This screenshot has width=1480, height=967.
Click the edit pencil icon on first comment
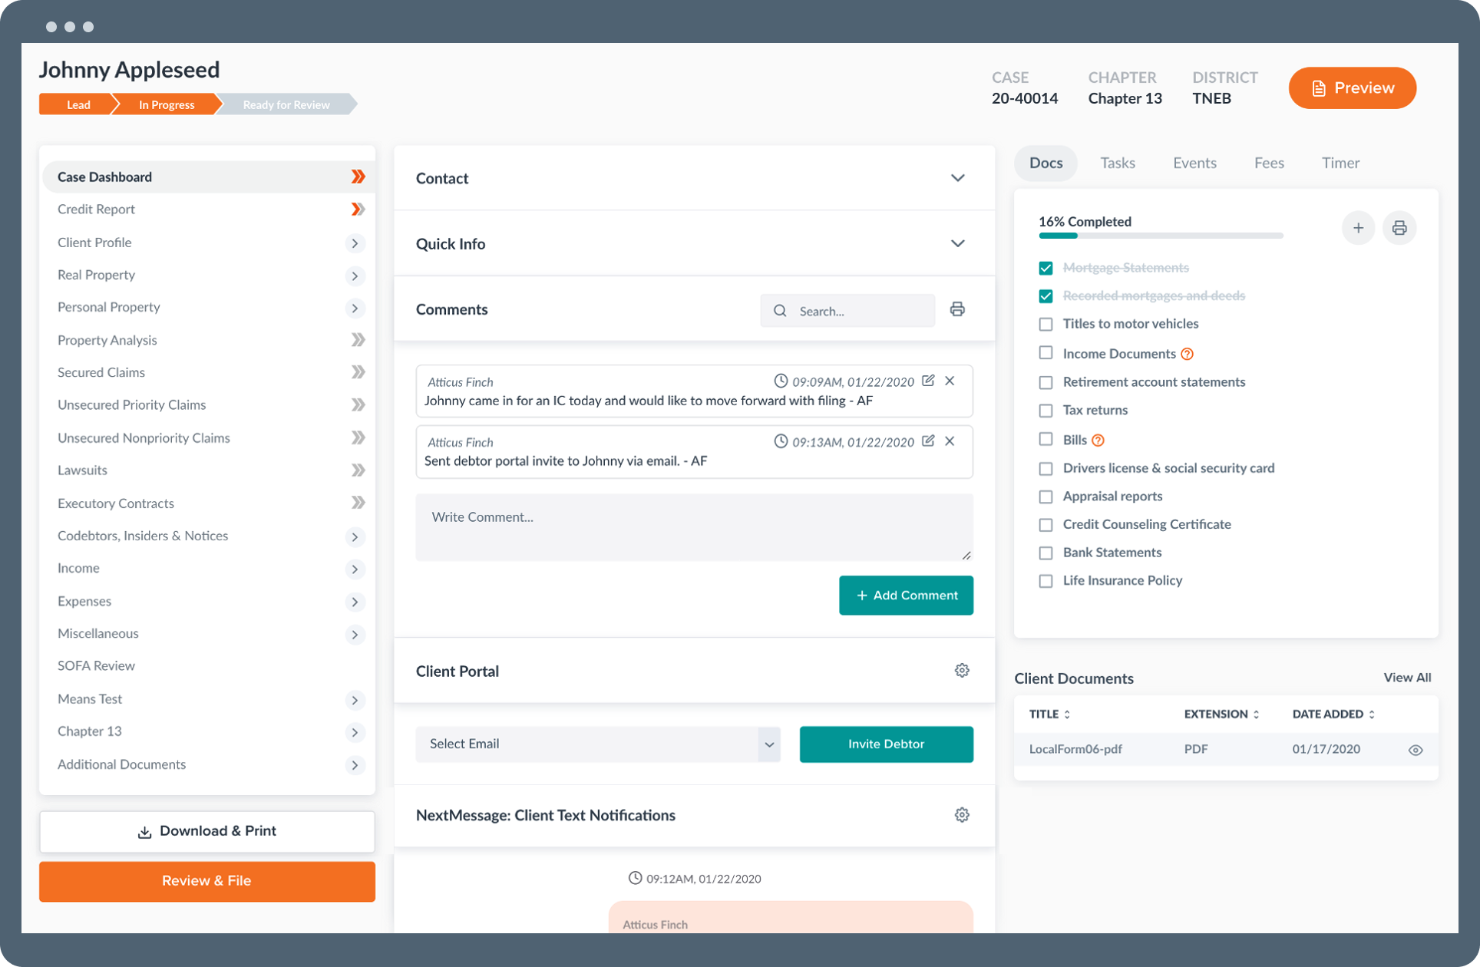coord(927,381)
